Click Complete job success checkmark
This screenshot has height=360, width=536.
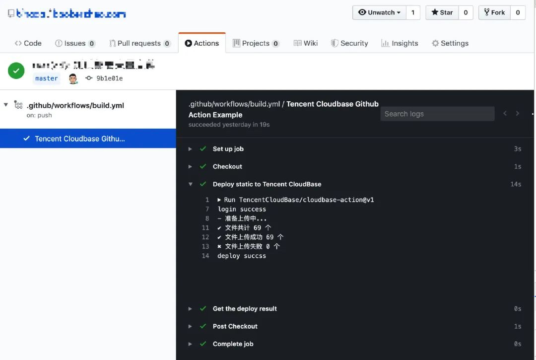click(203, 344)
